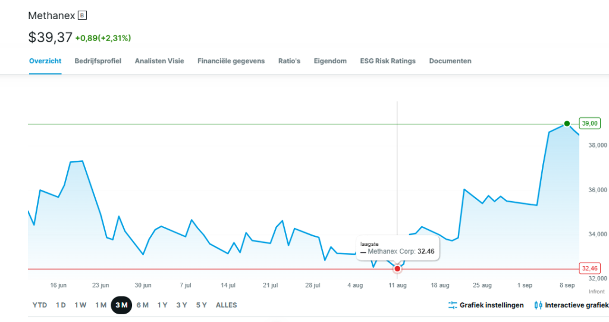Choose the 3 M range button
The width and height of the screenshot is (609, 322).
pyautogui.click(x=121, y=305)
